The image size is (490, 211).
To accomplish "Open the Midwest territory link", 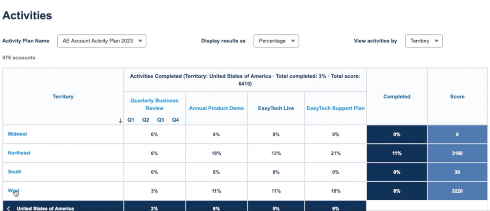I will click(18, 134).
